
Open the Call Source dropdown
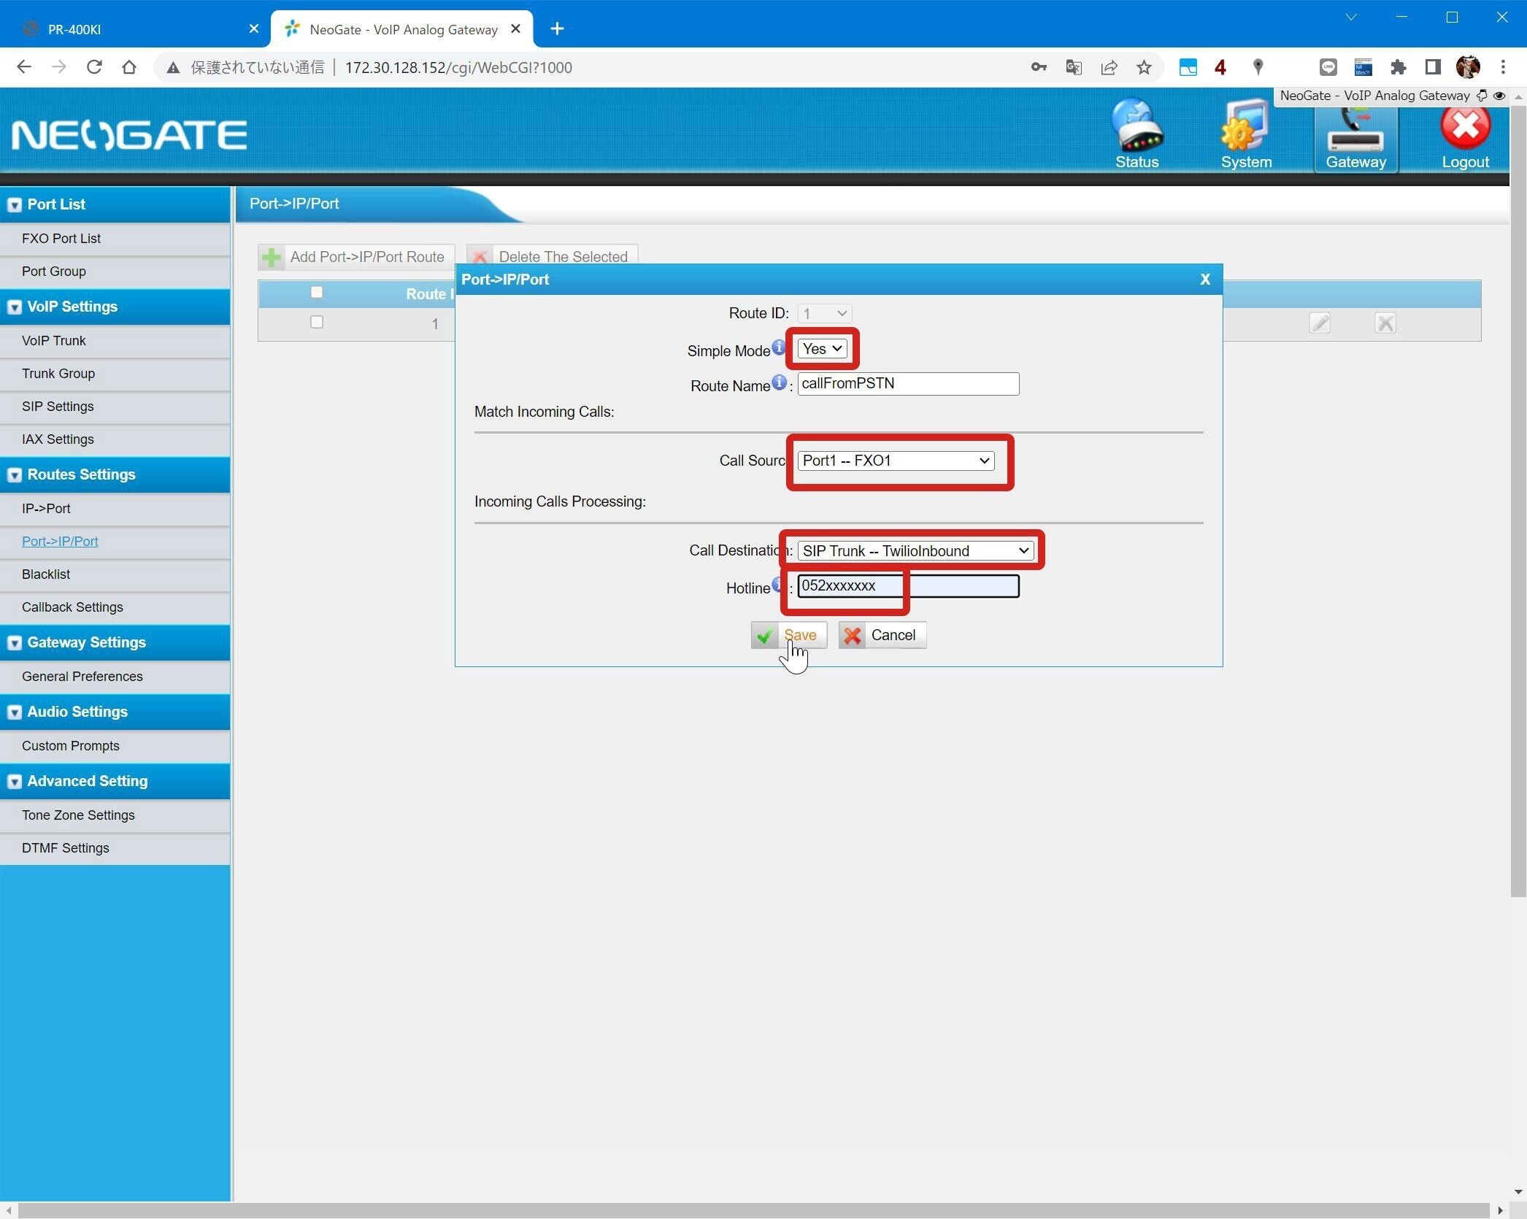(896, 461)
